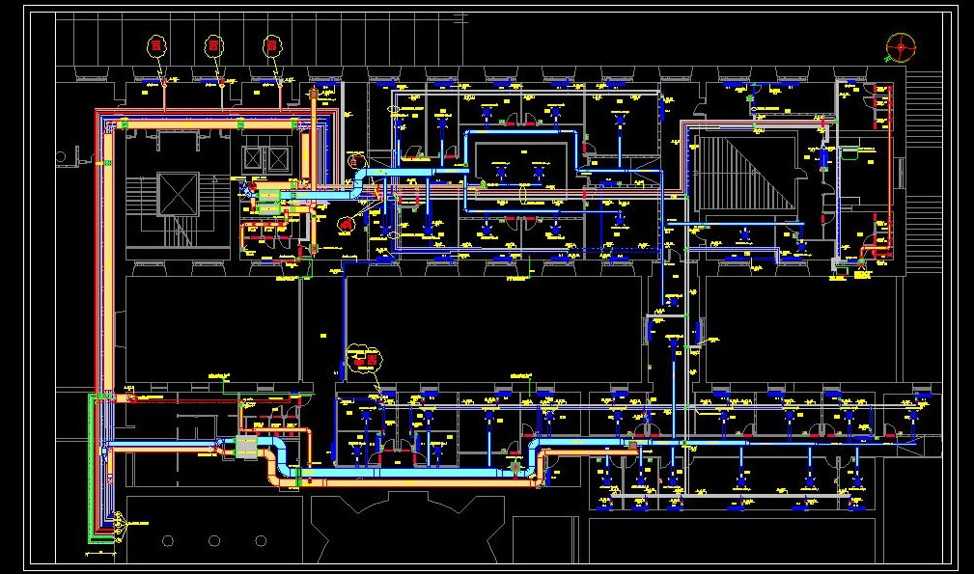This screenshot has height=574, width=974.
Task: Select the middle yellow revision cloud at top
Action: coord(214,44)
